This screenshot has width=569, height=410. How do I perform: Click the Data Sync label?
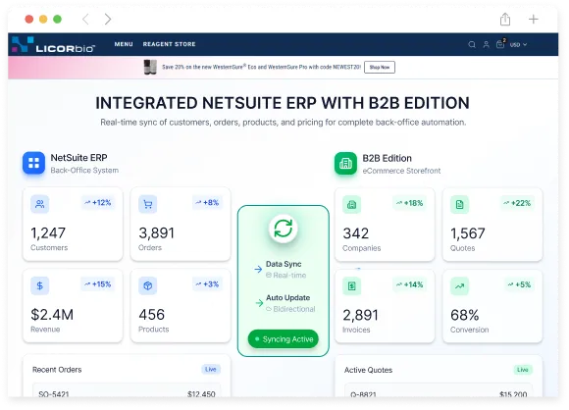(284, 264)
